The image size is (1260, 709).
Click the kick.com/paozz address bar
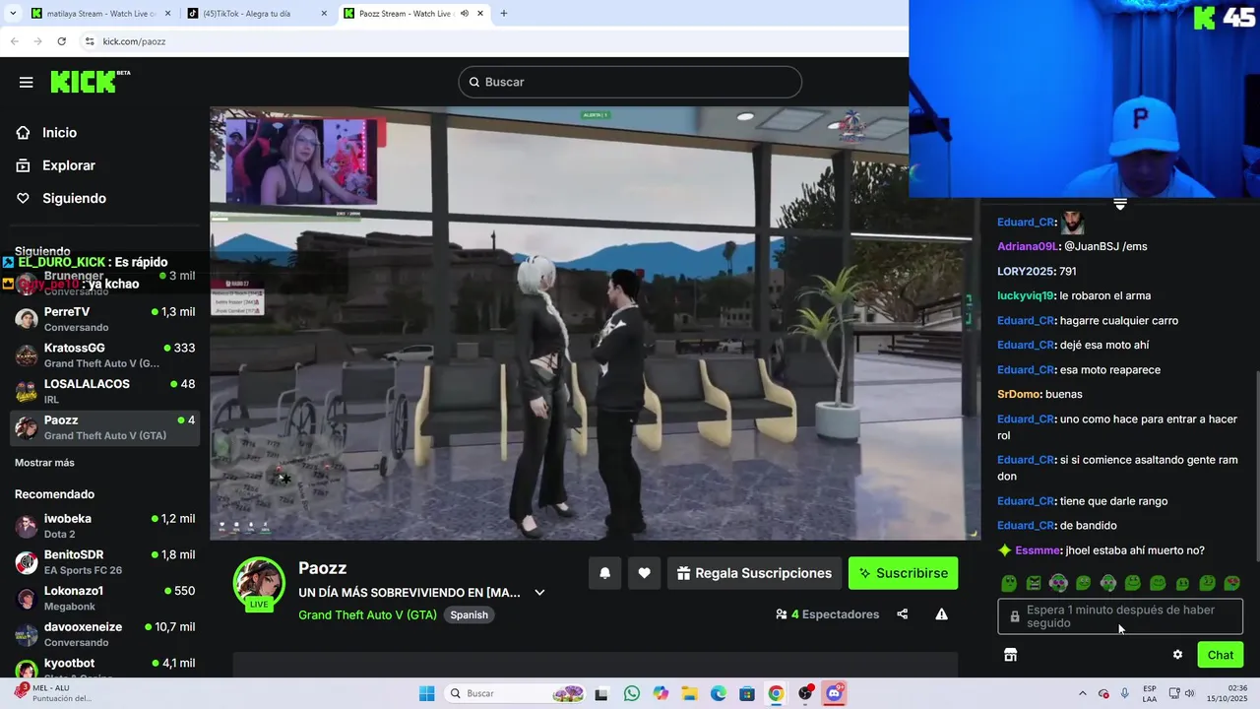pos(492,41)
